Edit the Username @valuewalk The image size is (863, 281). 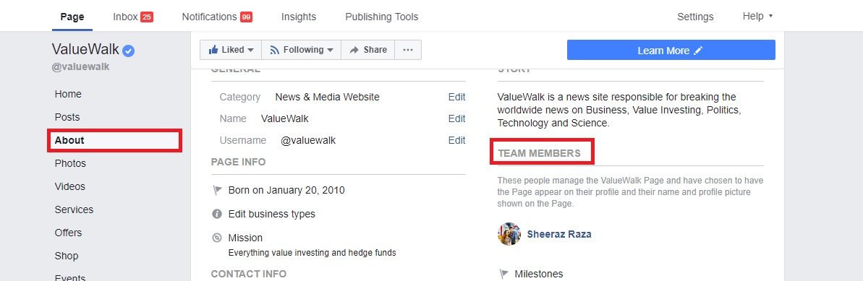click(x=456, y=140)
